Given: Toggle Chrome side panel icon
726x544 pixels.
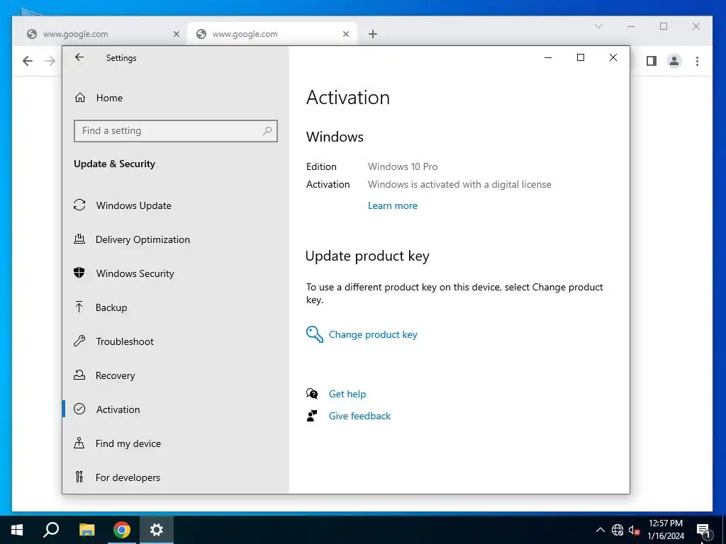Looking at the screenshot, I should 652,61.
